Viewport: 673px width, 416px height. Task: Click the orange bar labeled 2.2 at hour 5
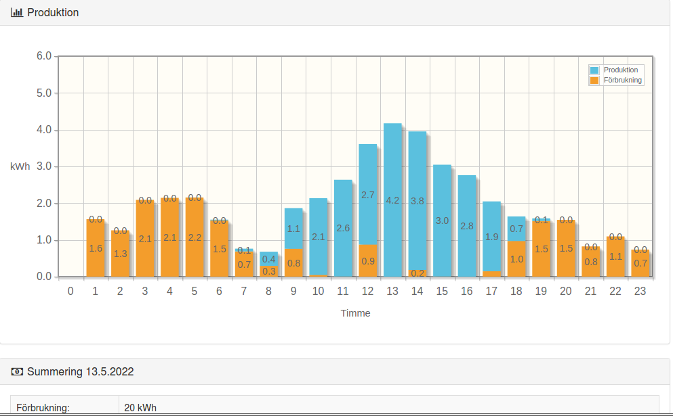pos(195,237)
